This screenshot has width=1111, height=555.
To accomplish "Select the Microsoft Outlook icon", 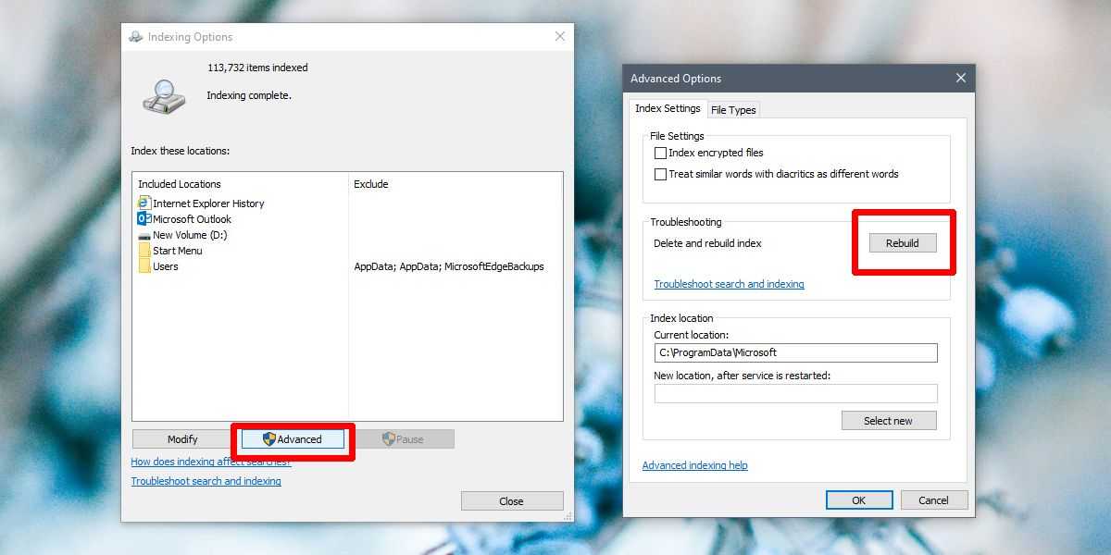I will [144, 219].
